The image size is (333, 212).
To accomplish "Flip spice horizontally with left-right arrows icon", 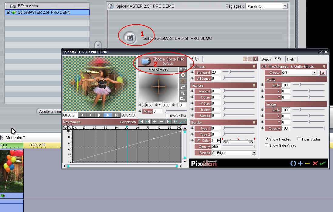I will pos(183,87).
